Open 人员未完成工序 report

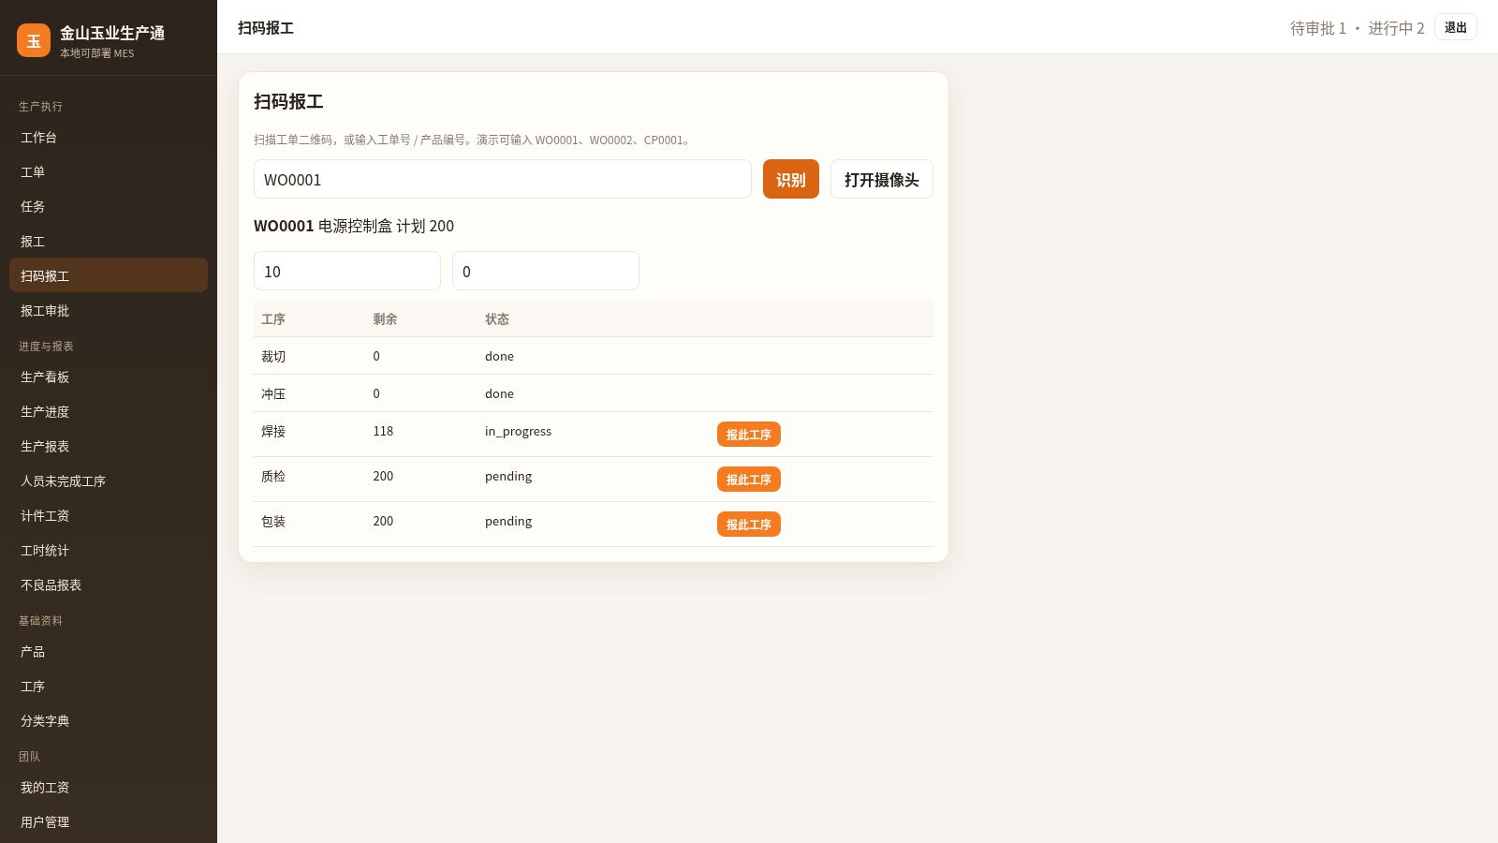pos(109,481)
